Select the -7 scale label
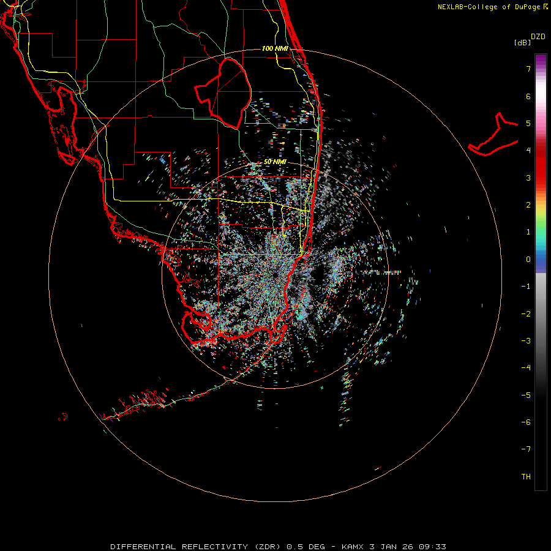551x551 pixels. (526, 449)
